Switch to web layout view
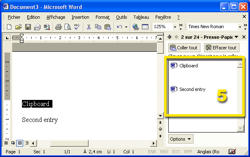250x157 pixels. coord(13,143)
